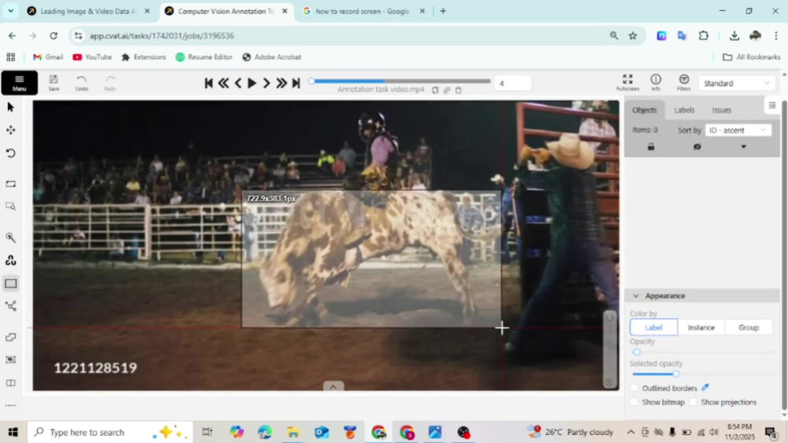Image resolution: width=788 pixels, height=443 pixels.
Task: Color by Instance option
Action: [701, 327]
